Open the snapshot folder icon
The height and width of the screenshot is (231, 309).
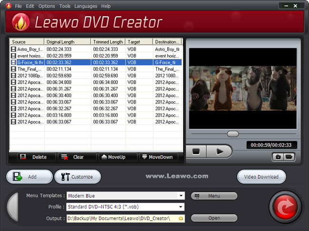pos(289,157)
